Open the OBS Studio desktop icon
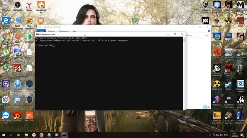This screenshot has width=247, height=138. tap(17, 6)
